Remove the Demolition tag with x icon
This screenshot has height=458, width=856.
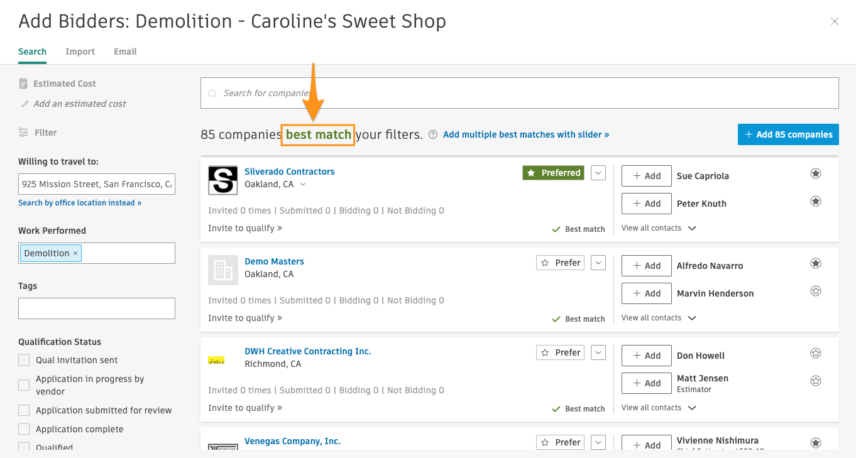click(x=75, y=253)
